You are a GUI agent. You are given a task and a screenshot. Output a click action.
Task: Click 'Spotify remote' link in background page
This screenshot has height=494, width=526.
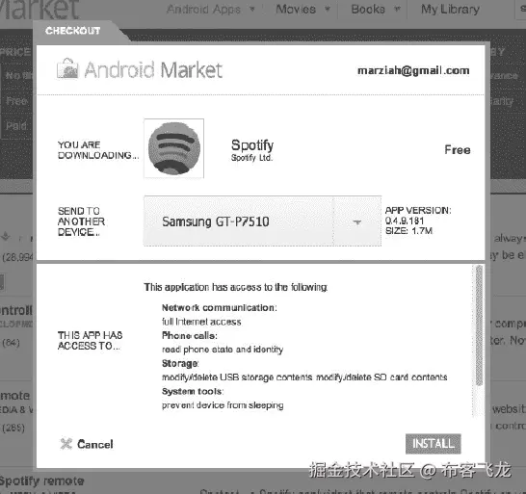[x=41, y=481]
